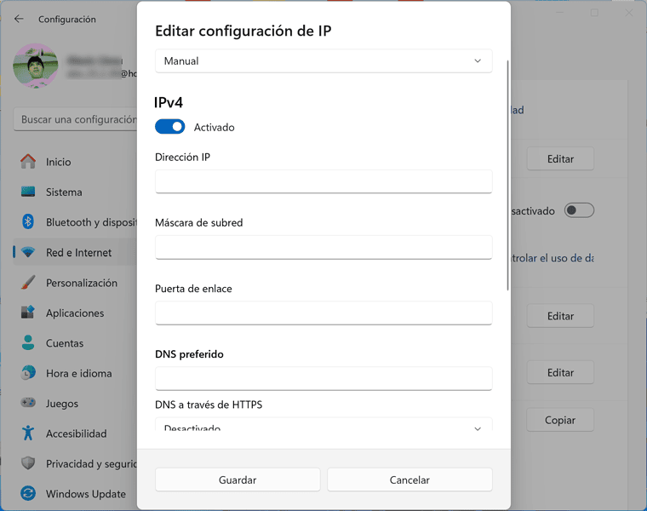This screenshot has height=511, width=647.
Task: Select the Sistema monitor icon
Action: 28,192
